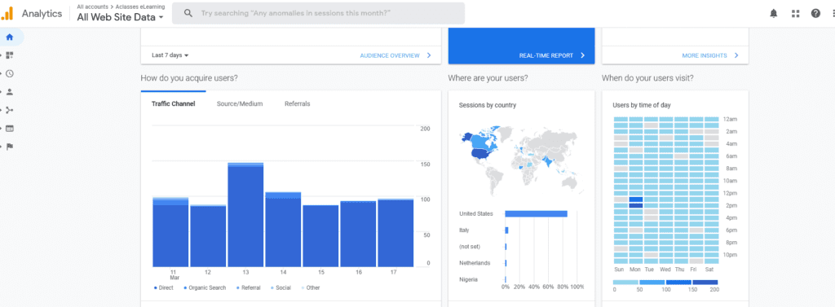Click the (not set) country row label
This screenshot has width=835, height=307.
[x=470, y=247]
